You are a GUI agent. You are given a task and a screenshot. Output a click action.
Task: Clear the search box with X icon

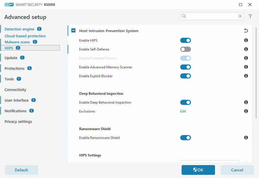click(x=240, y=16)
